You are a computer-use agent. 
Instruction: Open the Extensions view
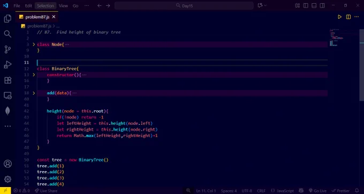(7, 80)
